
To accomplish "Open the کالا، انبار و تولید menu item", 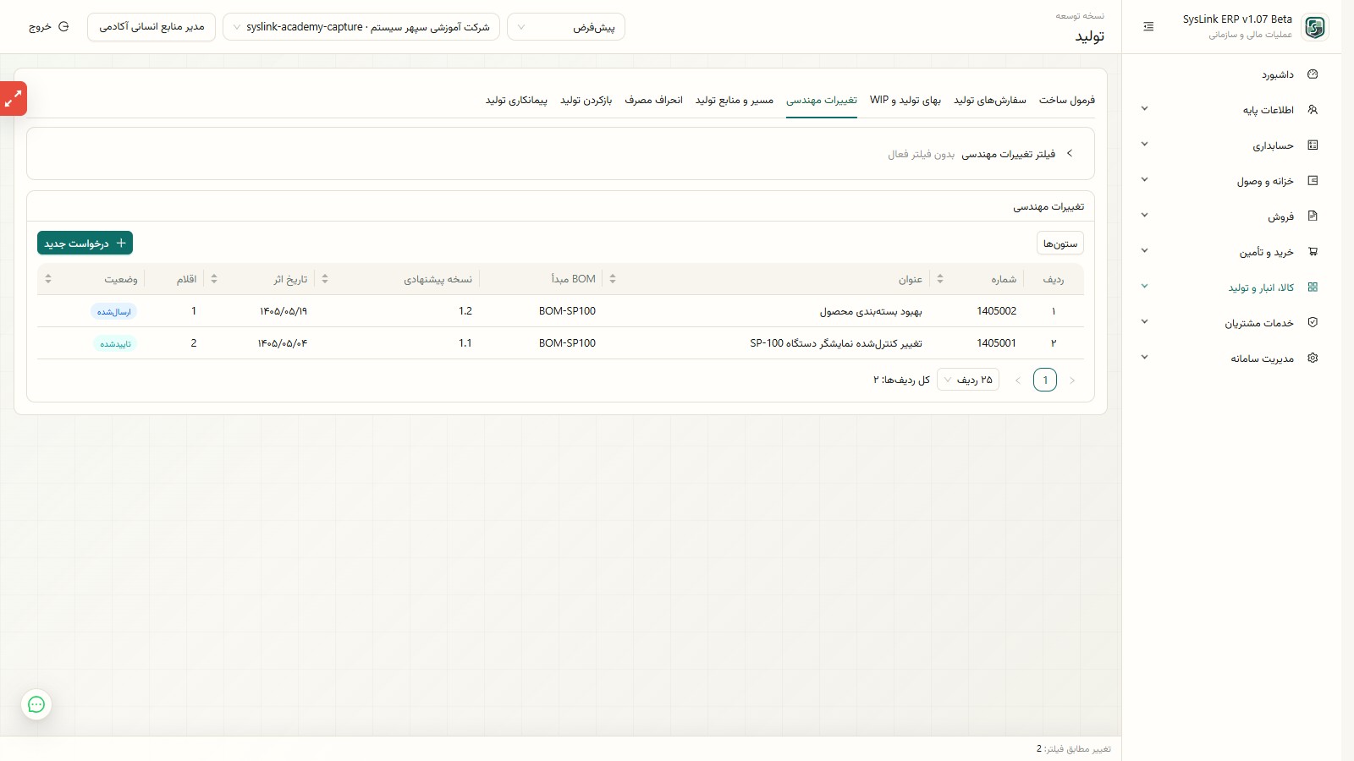I will [1231, 287].
